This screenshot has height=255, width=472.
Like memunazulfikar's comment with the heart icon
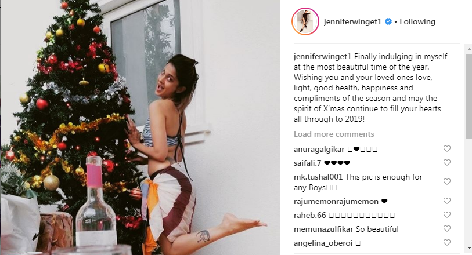point(447,228)
